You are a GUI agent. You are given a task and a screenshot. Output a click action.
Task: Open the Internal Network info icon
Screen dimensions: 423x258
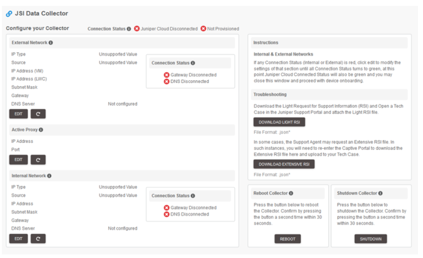coord(49,176)
